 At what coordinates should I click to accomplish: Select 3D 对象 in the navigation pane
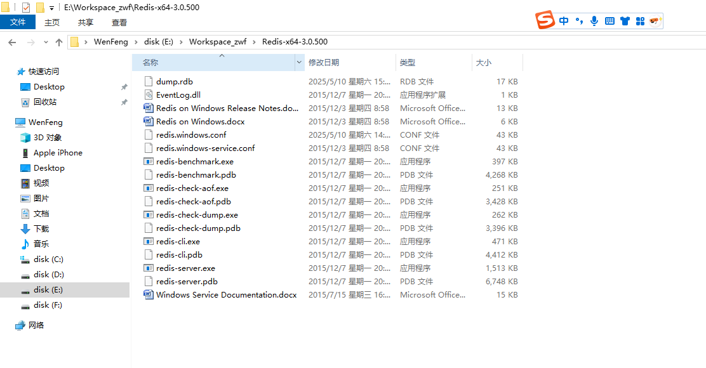coord(47,138)
